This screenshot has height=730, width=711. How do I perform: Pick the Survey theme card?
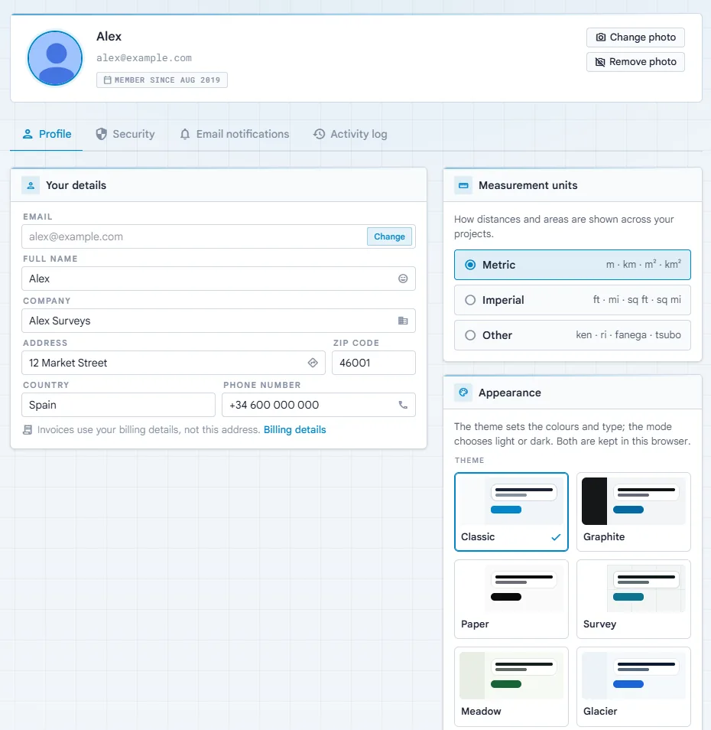[x=633, y=599]
